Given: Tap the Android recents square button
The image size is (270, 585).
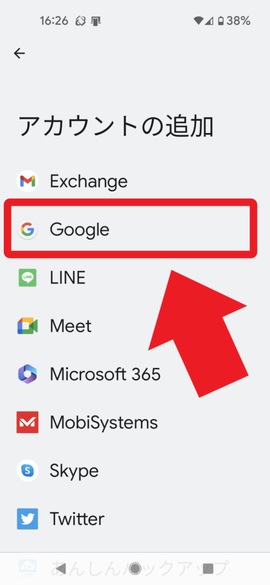Looking at the screenshot, I should [208, 568].
